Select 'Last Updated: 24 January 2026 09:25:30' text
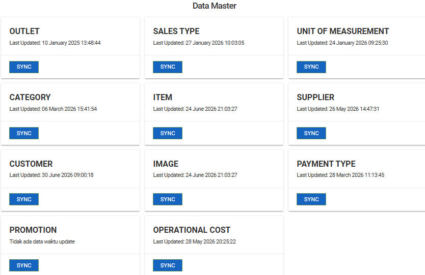Image resolution: width=425 pixels, height=275 pixels. pos(342,43)
